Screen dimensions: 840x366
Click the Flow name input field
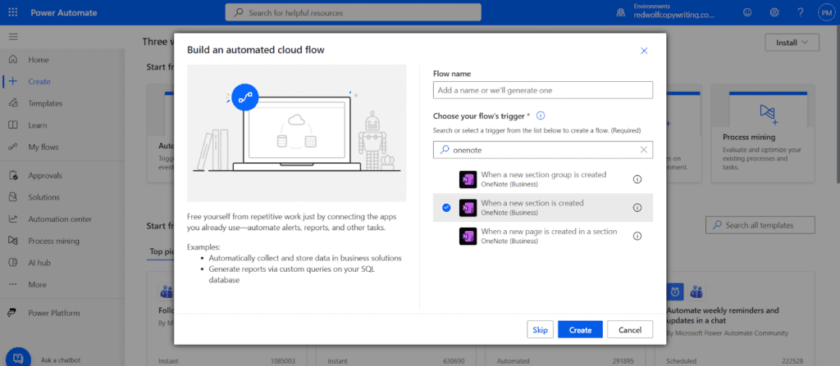[542, 90]
